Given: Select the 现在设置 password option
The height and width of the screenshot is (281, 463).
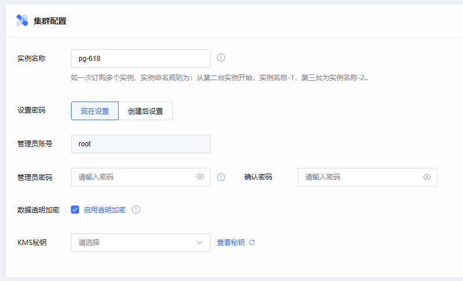Looking at the screenshot, I should 95,111.
